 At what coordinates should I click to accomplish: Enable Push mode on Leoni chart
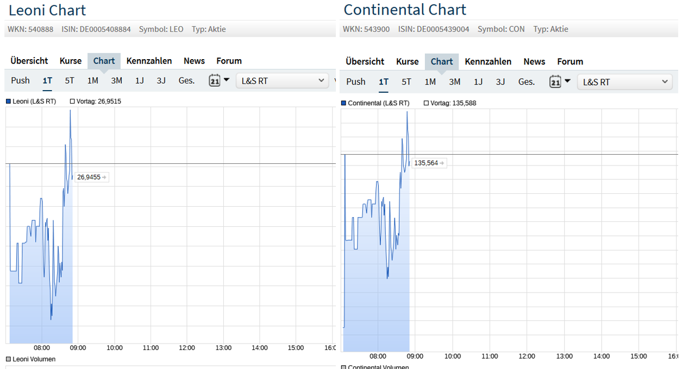point(21,81)
